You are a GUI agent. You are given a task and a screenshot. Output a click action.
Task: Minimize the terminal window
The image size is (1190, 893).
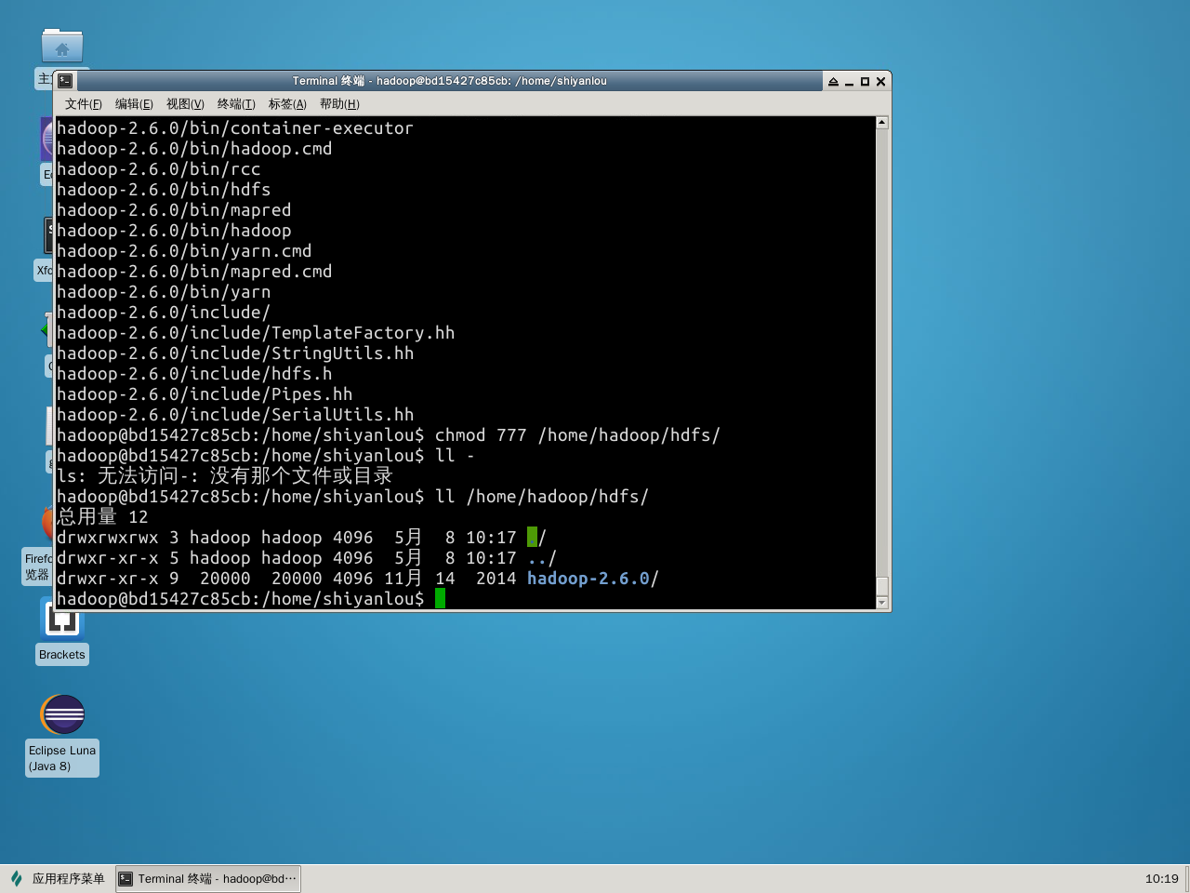pyautogui.click(x=849, y=82)
